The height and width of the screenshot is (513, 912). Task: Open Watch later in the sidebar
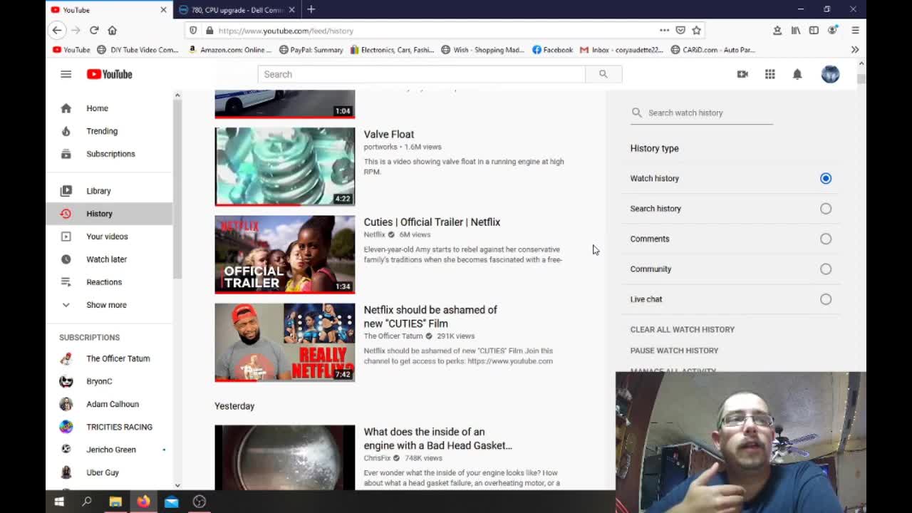tap(109, 259)
